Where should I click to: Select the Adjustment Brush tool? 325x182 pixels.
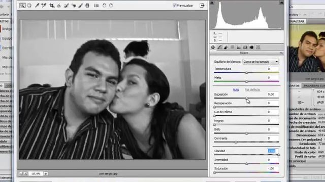tap(80, 6)
